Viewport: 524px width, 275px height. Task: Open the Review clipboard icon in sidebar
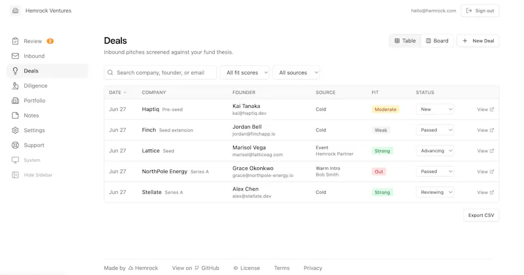[15, 41]
